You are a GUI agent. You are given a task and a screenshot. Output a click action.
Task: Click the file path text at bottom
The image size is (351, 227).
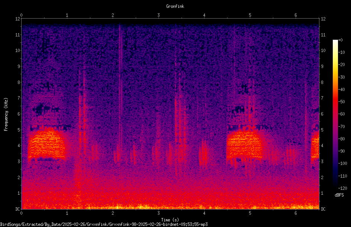[x=104, y=224]
